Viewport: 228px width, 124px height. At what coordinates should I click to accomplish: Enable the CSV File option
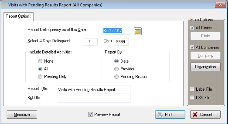tap(192, 98)
